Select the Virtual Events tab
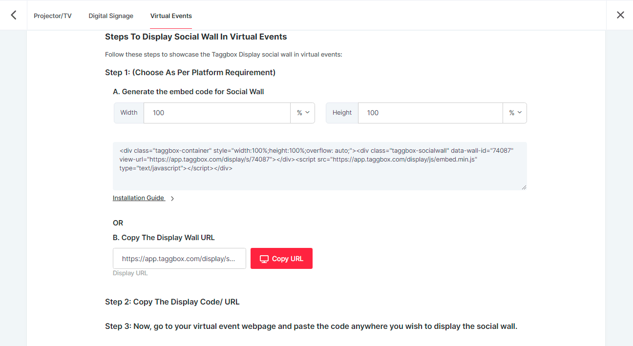Screen dimensions: 633x346 (171, 16)
